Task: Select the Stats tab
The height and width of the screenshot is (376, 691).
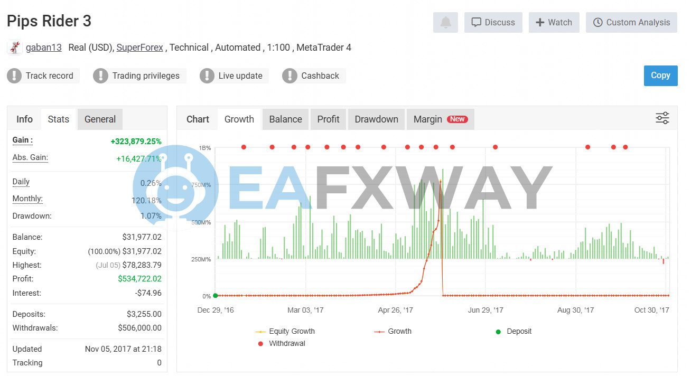Action: point(58,119)
